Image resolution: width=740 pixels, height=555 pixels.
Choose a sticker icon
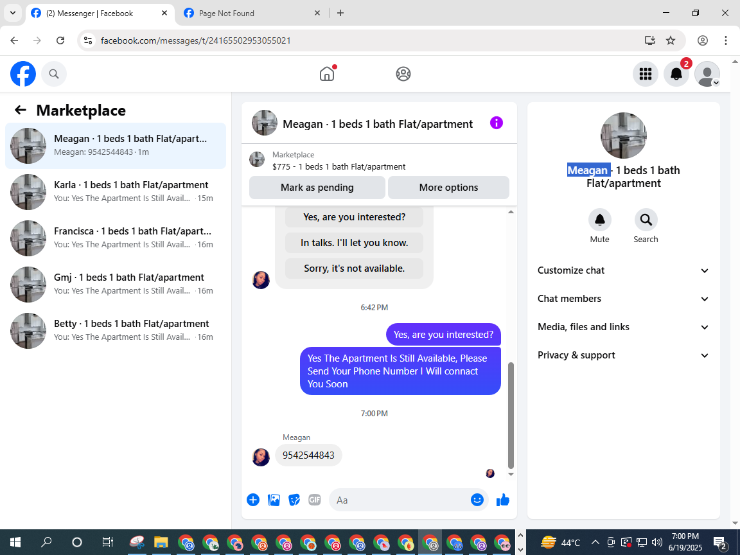[294, 500]
